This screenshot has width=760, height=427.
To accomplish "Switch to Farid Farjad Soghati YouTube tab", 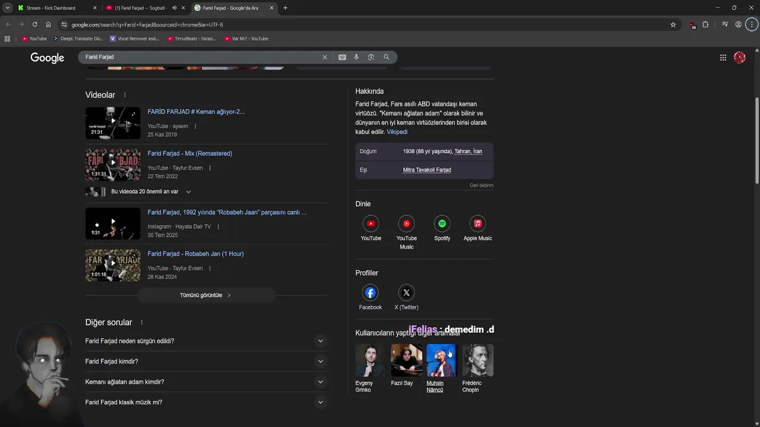I will tap(144, 8).
